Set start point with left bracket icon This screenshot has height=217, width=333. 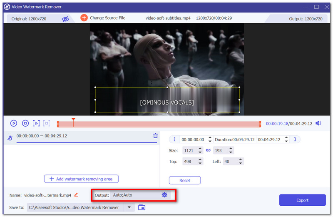[x=174, y=140]
